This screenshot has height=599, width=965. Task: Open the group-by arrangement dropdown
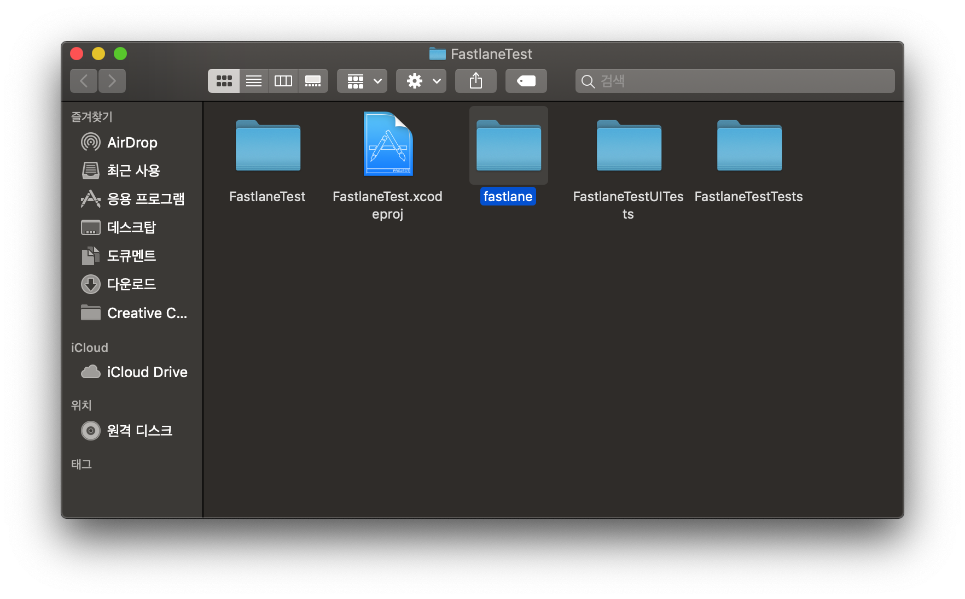click(362, 81)
